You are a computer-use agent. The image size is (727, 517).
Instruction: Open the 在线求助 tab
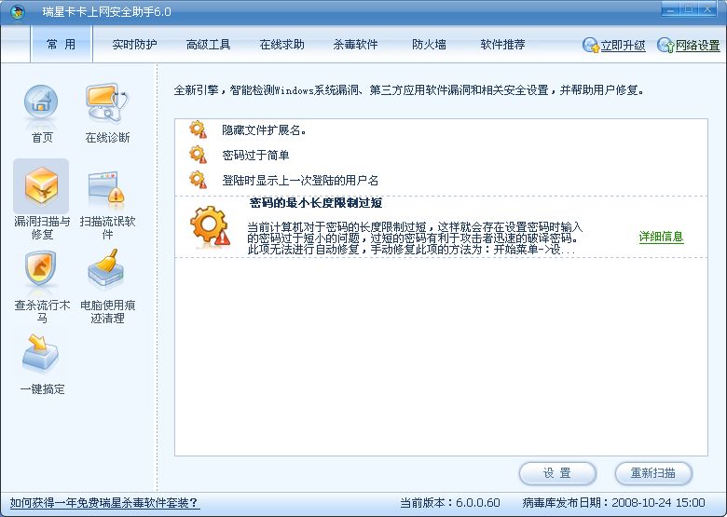coord(281,45)
